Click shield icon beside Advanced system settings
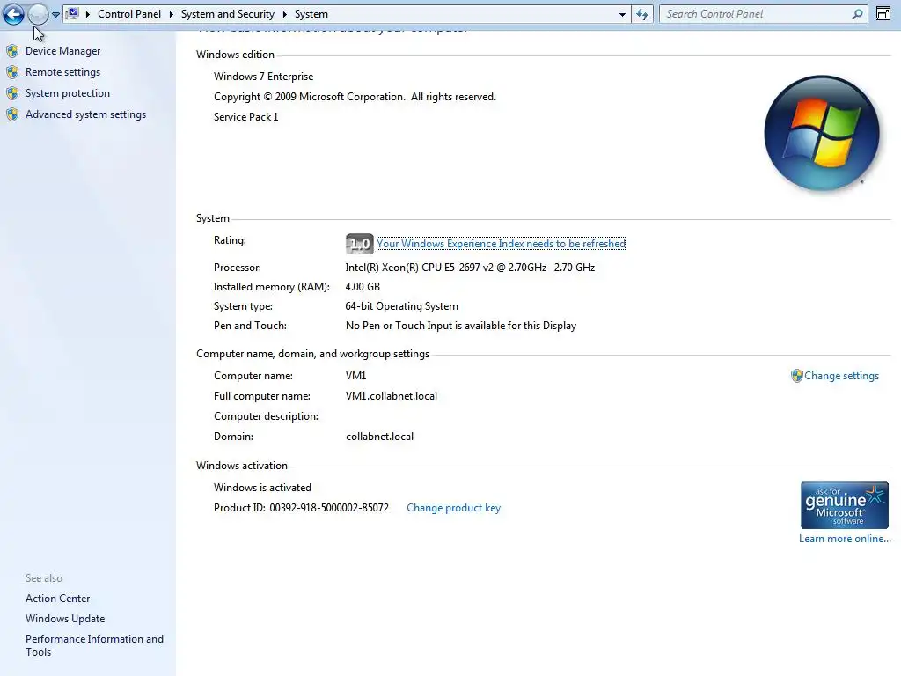 click(x=12, y=115)
